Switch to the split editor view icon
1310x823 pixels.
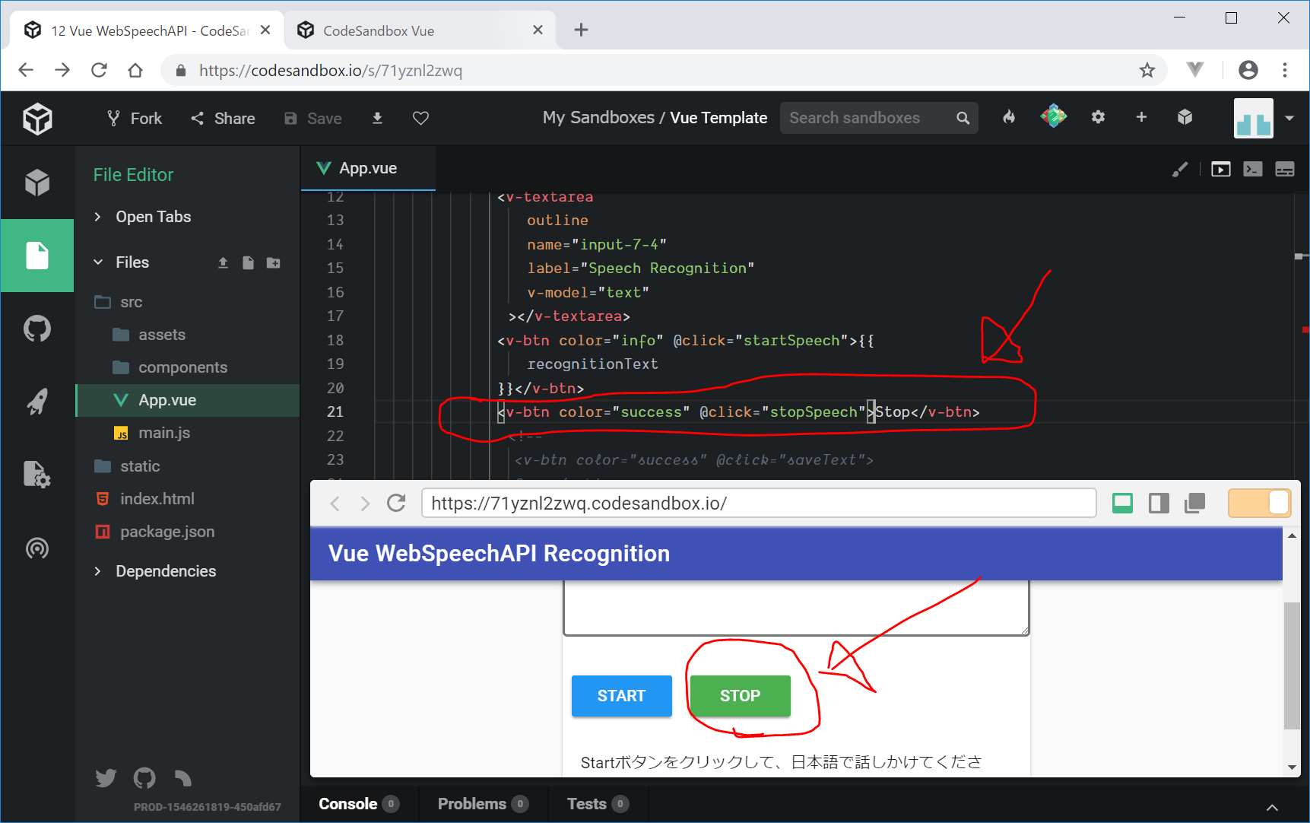coord(1285,169)
